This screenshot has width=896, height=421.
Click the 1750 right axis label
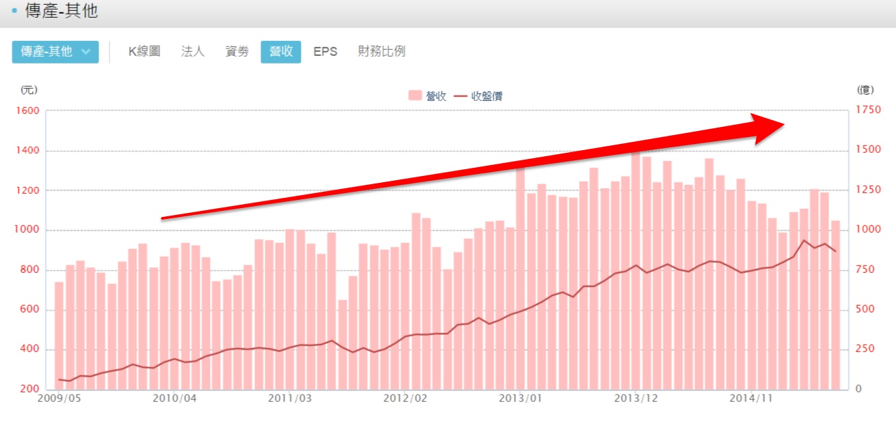[x=868, y=111]
